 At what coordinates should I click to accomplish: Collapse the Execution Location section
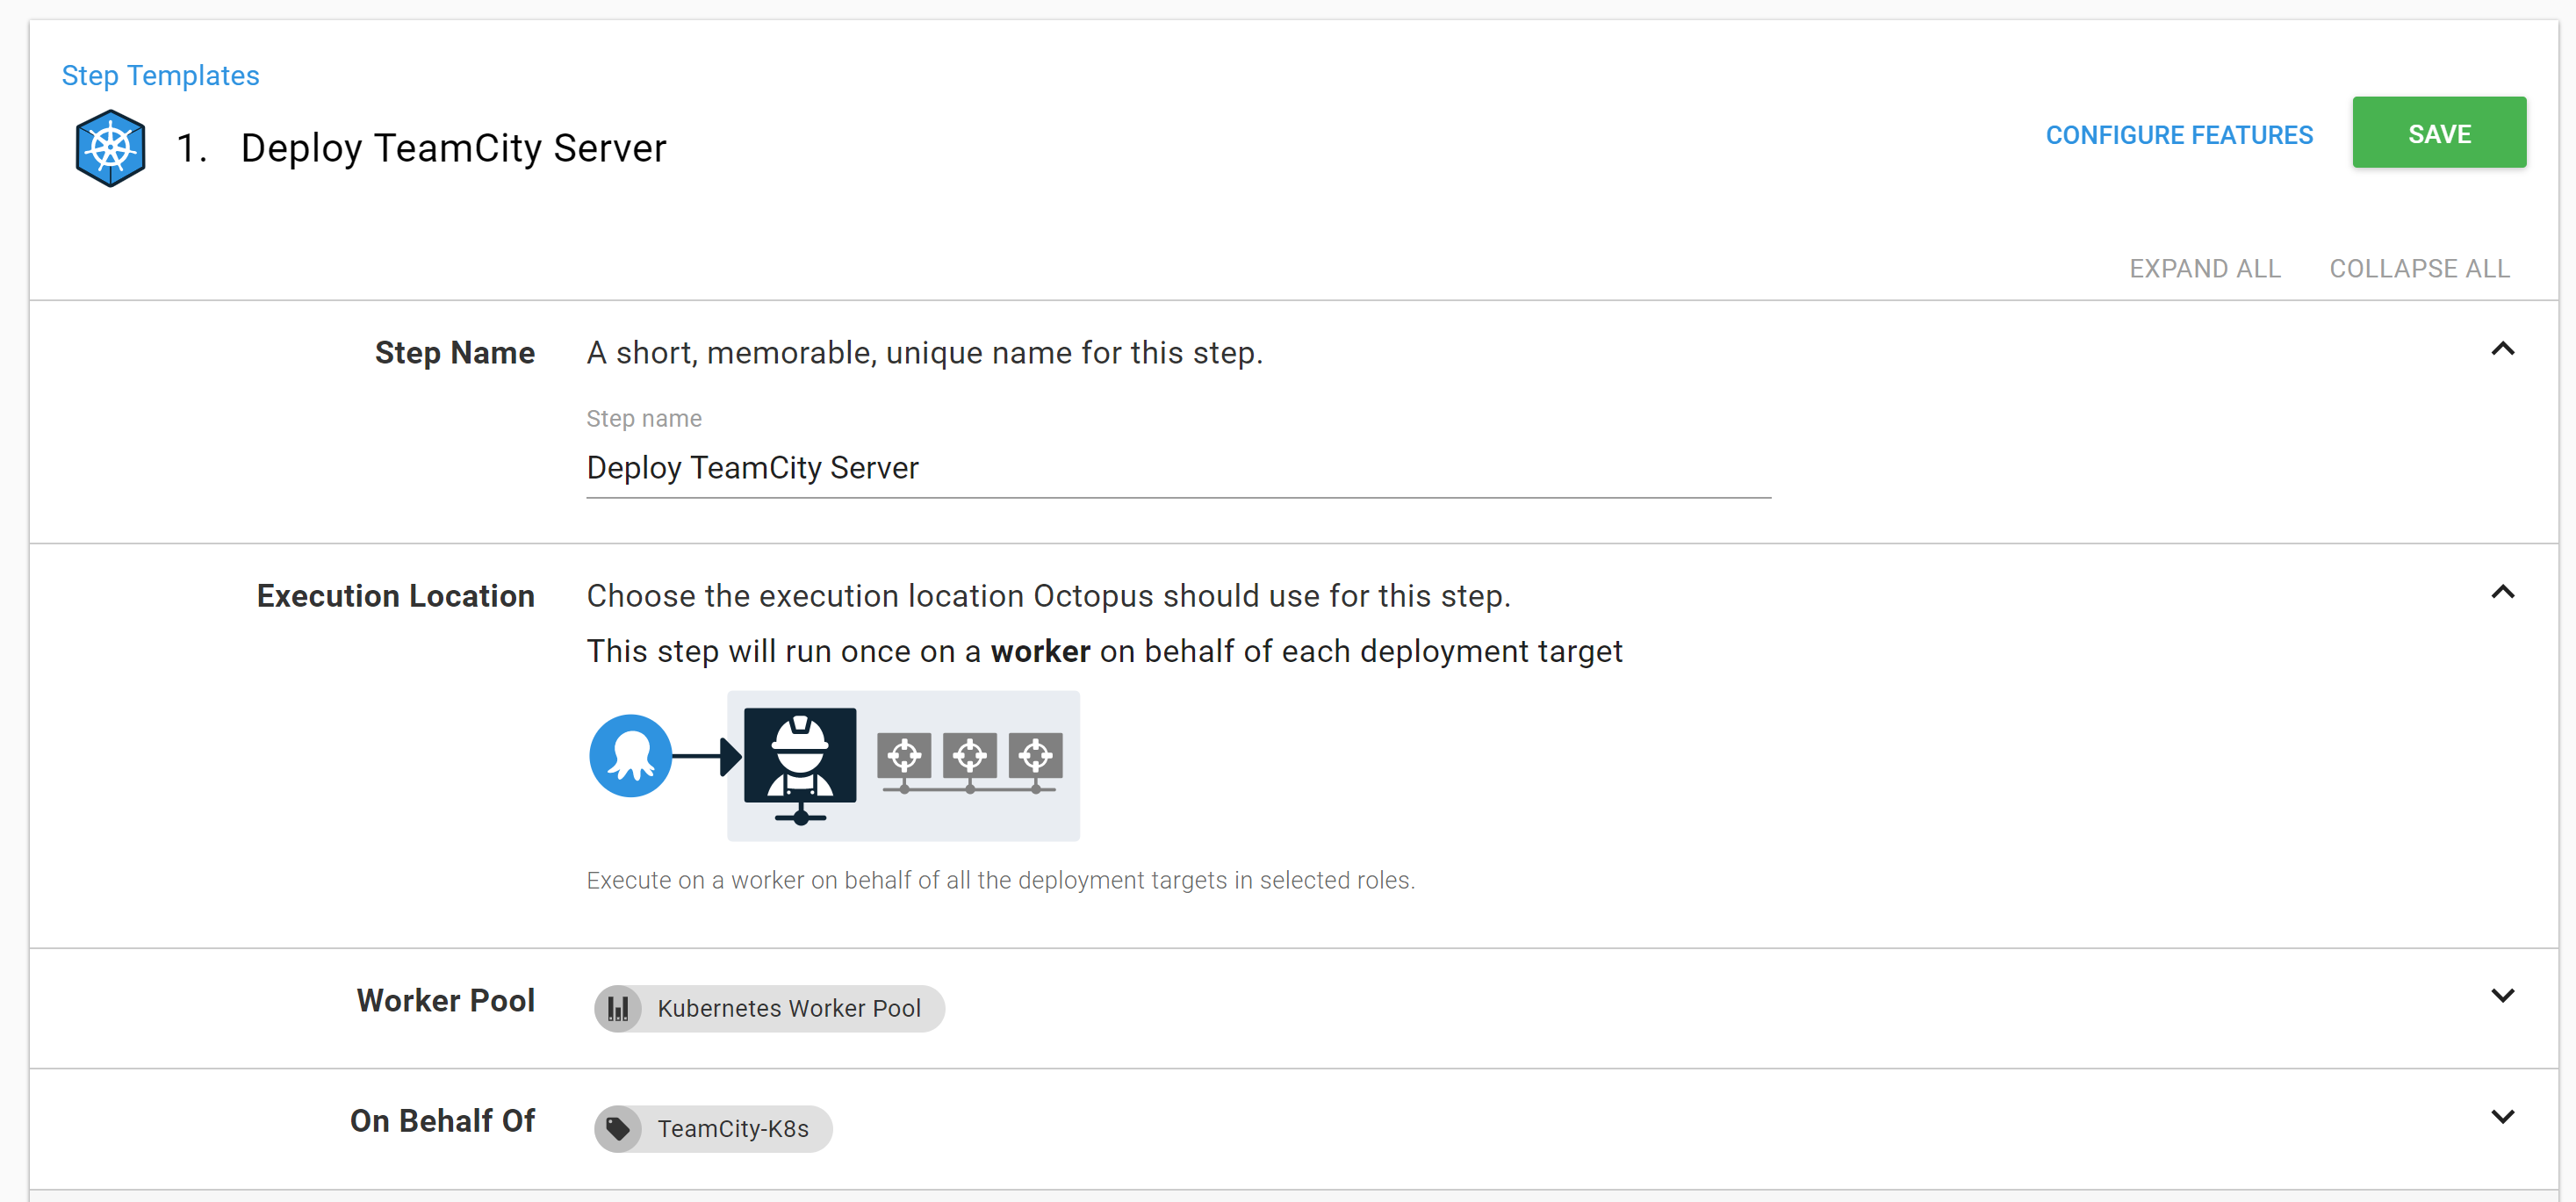pyautogui.click(x=2502, y=592)
